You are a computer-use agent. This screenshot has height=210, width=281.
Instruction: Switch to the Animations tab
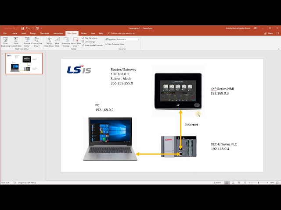click(58, 33)
